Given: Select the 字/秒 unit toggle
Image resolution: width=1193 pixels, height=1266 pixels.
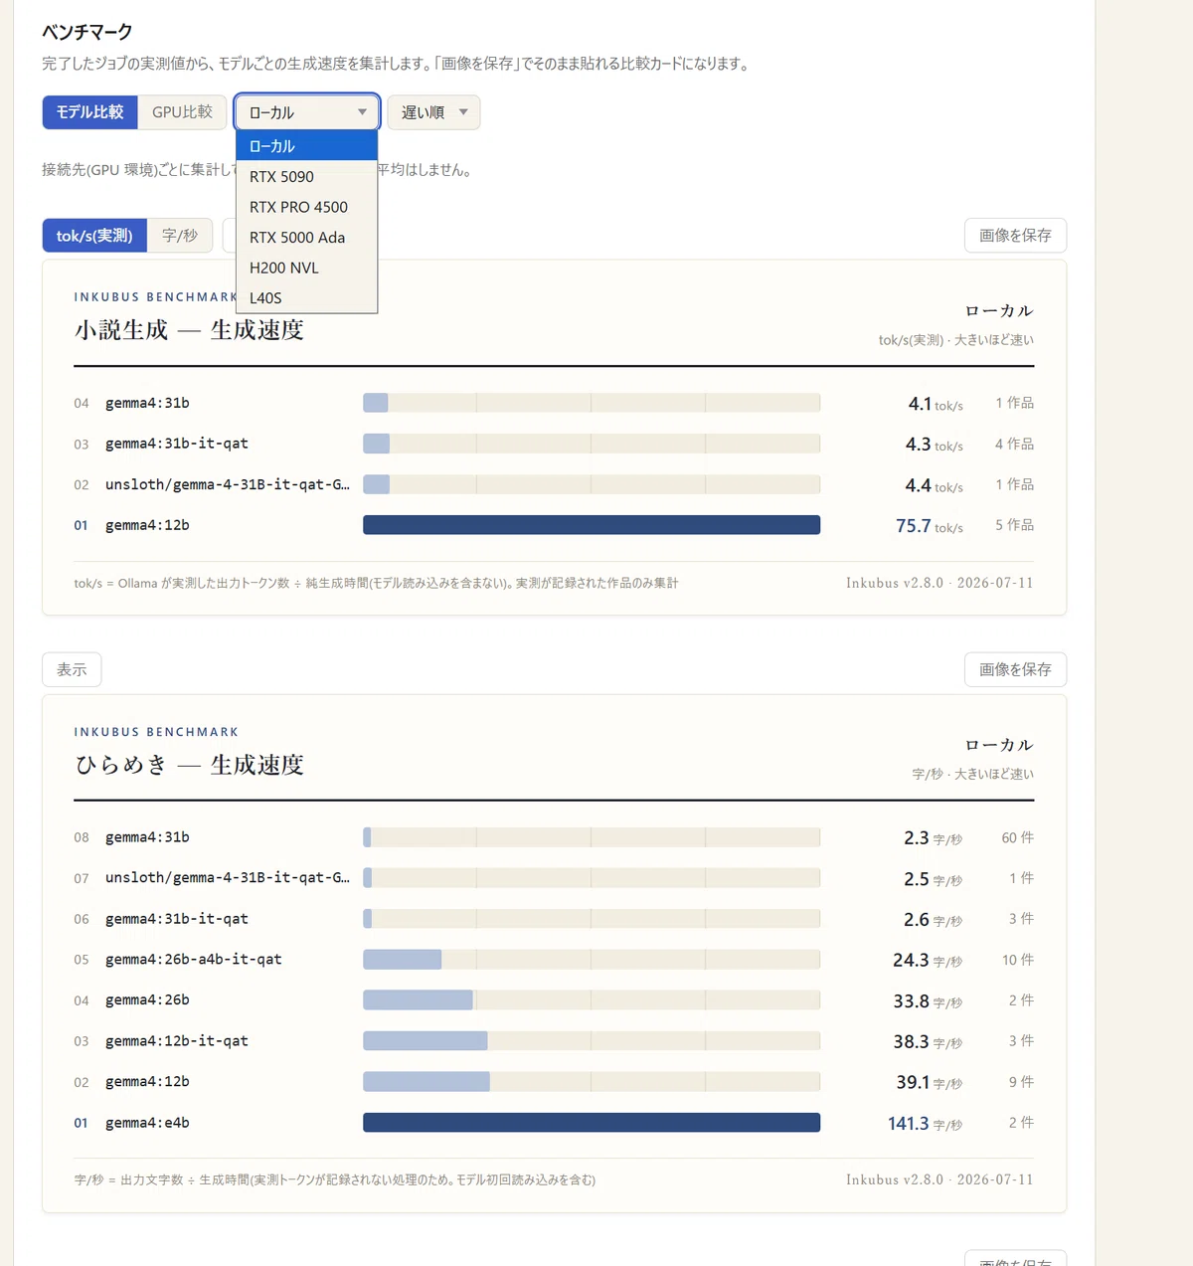Looking at the screenshot, I should pyautogui.click(x=180, y=236).
